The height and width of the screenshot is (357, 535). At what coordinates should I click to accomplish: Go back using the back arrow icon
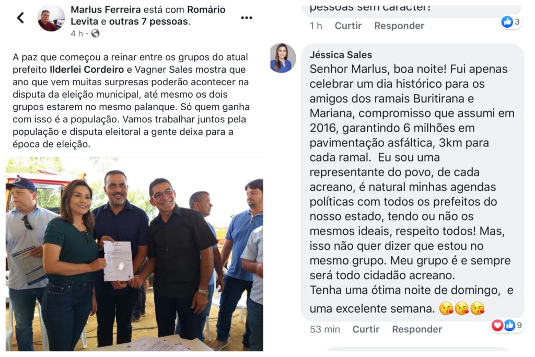[20, 18]
